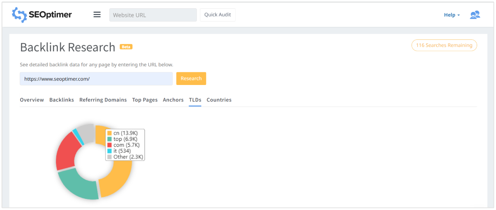Expand the Help dropdown
The image size is (496, 210).
(x=452, y=15)
